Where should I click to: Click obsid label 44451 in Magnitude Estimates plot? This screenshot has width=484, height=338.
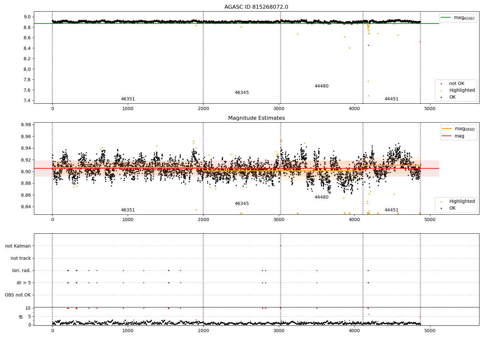pyautogui.click(x=391, y=210)
